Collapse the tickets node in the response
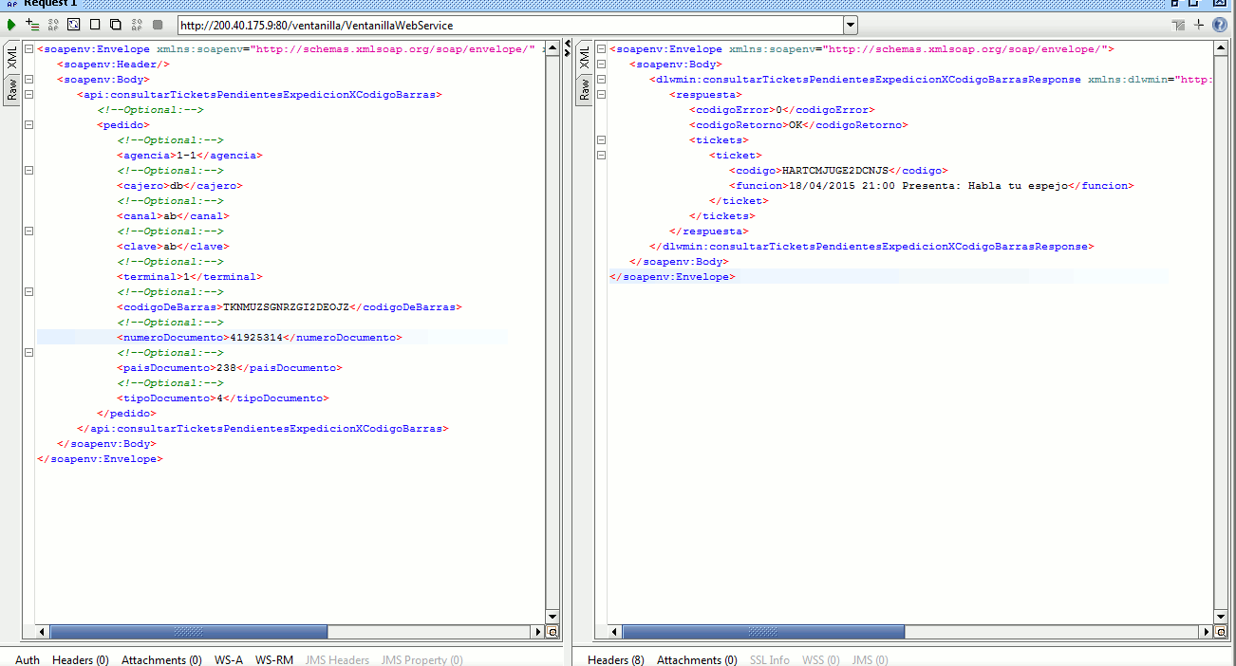Viewport: 1236px width, 666px height. 601,140
